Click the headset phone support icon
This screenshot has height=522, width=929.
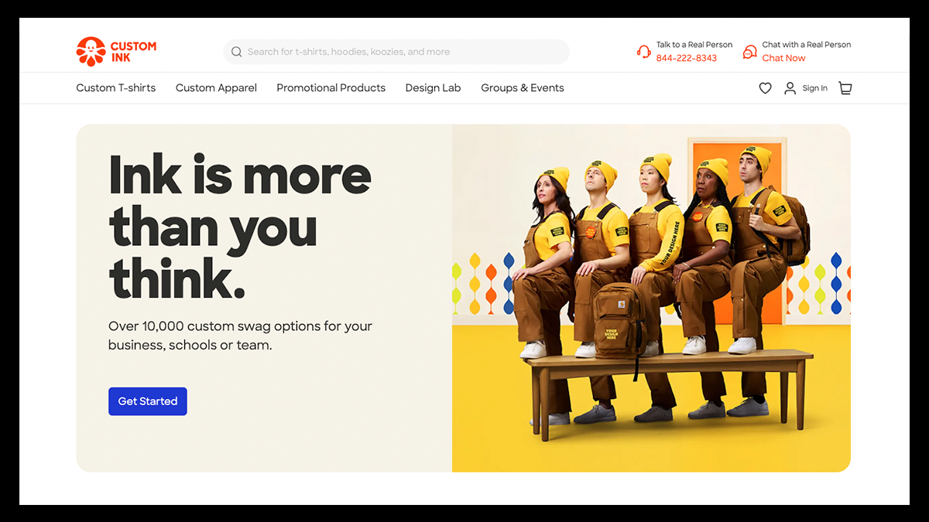pyautogui.click(x=643, y=52)
